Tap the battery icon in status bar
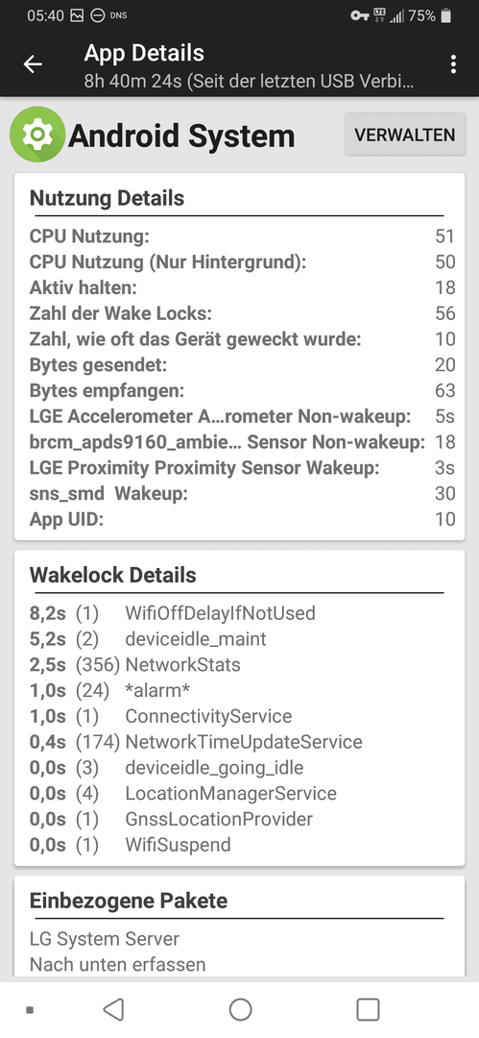Screen dimensions: 479x1038 446,15
